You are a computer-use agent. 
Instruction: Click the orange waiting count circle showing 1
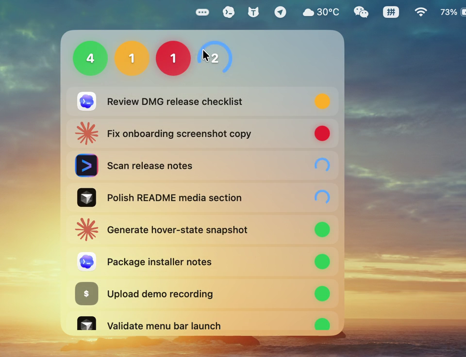click(x=132, y=58)
